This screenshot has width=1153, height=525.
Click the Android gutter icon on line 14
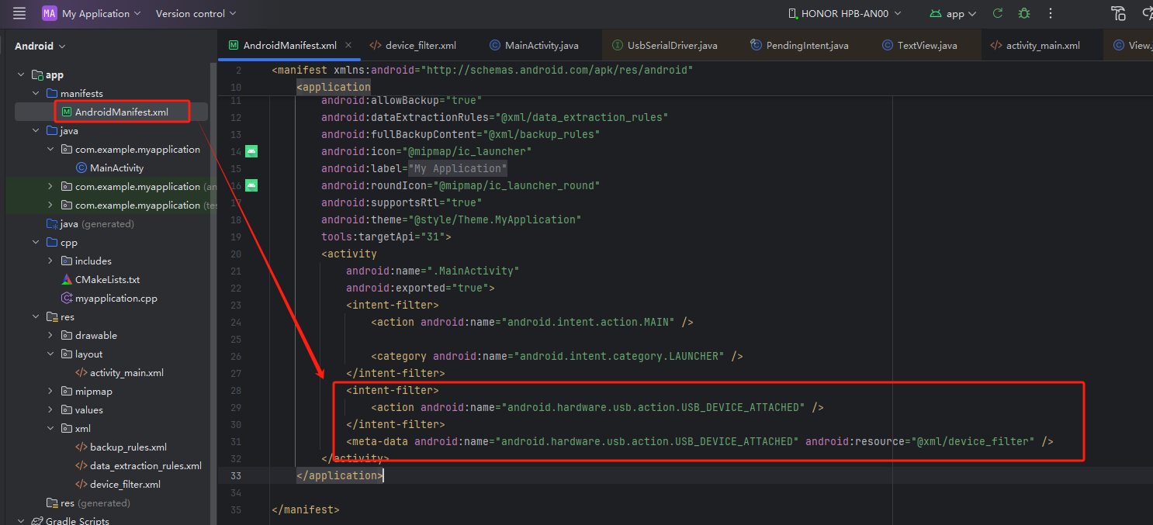point(251,151)
